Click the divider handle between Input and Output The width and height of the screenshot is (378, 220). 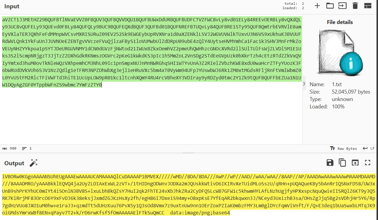[x=189, y=153]
